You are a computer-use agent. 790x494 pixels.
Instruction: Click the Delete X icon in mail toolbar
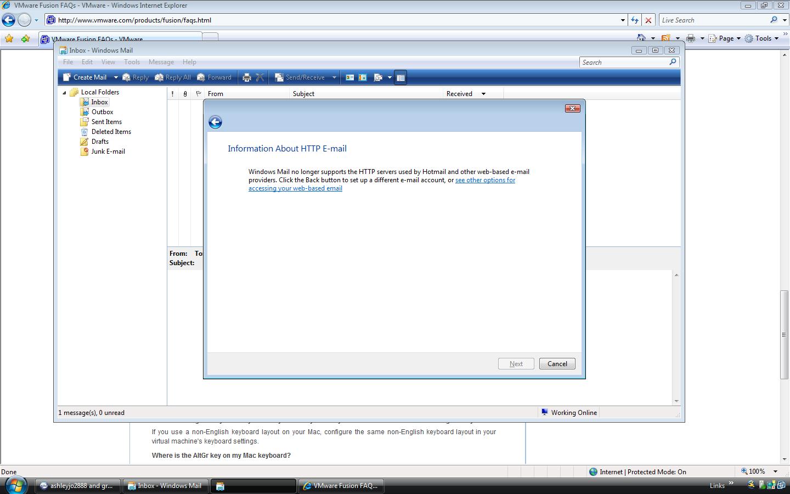[260, 77]
